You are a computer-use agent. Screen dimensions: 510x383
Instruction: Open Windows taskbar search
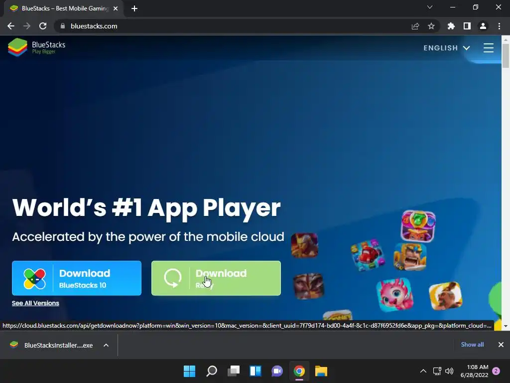coord(212,371)
